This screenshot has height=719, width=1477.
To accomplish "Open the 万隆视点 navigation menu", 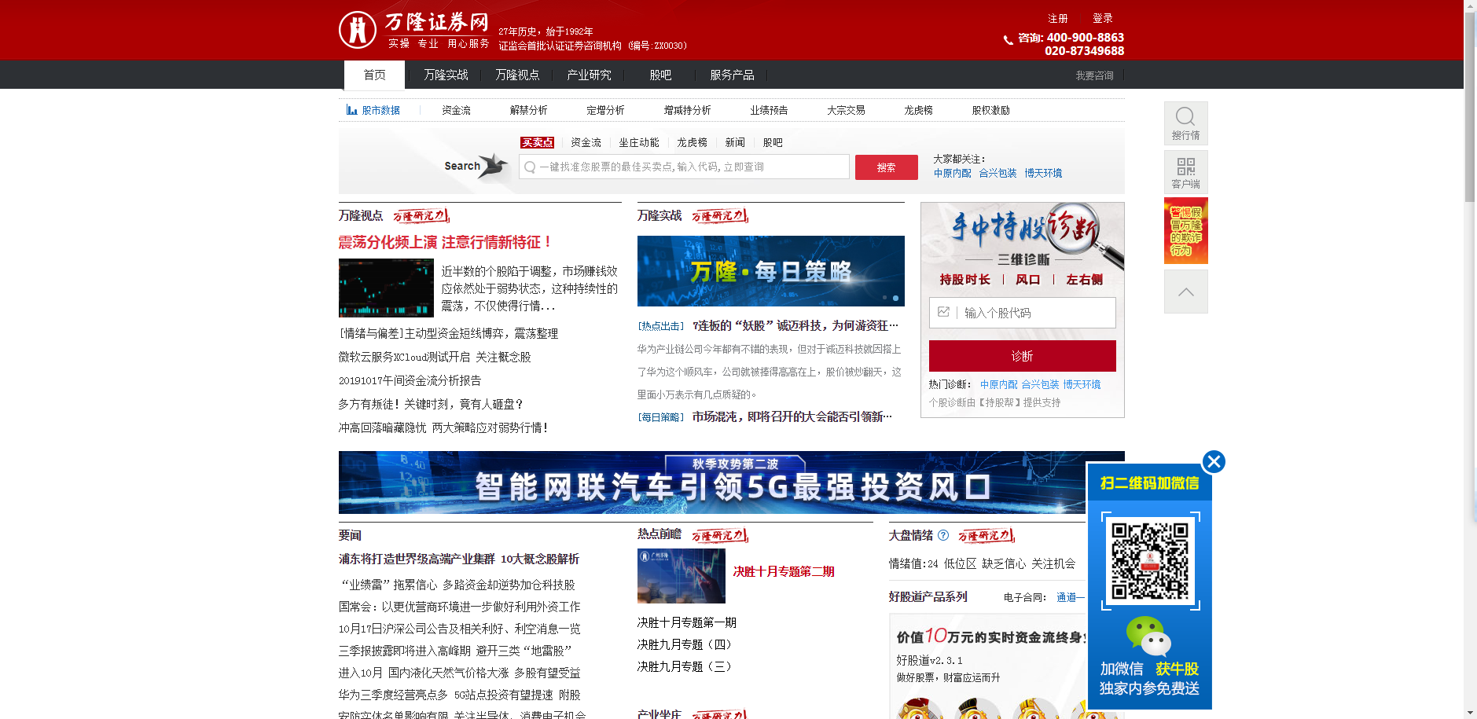I will click(517, 75).
